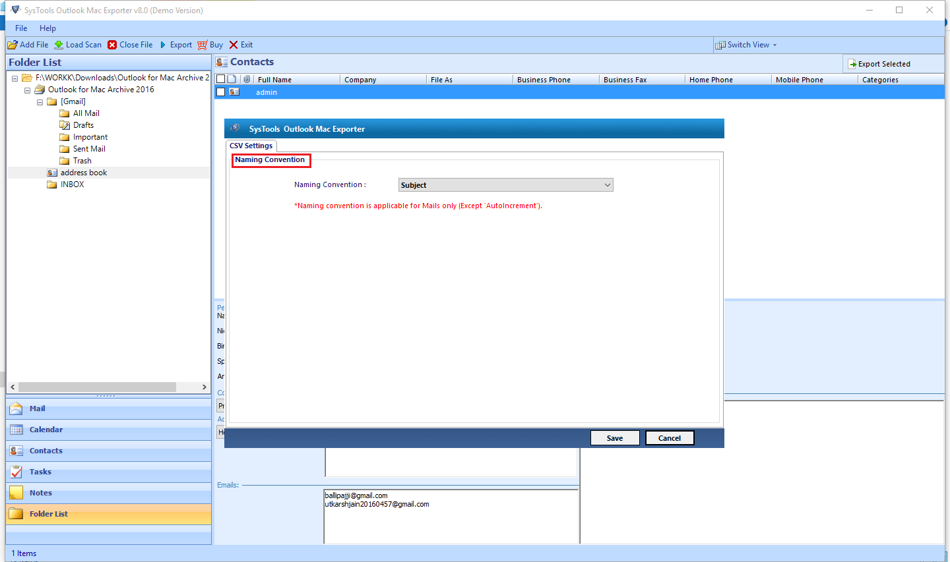The image size is (950, 562).
Task: Click the folder list scroll left arrow
Action: [x=13, y=387]
